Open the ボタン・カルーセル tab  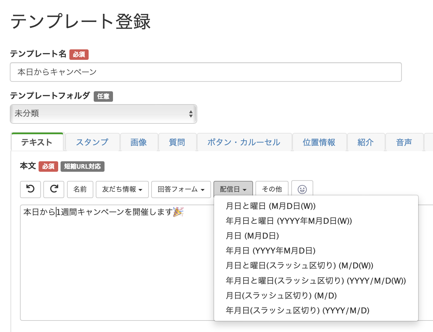tap(244, 142)
